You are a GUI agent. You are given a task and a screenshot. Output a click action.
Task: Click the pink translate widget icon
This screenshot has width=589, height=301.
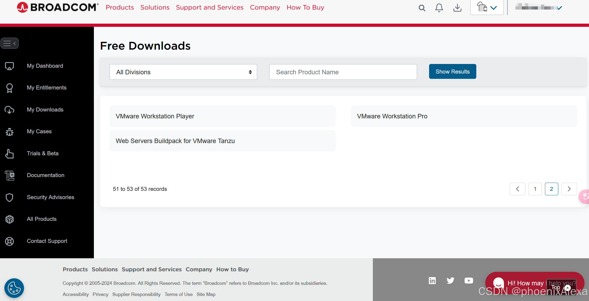(x=584, y=196)
